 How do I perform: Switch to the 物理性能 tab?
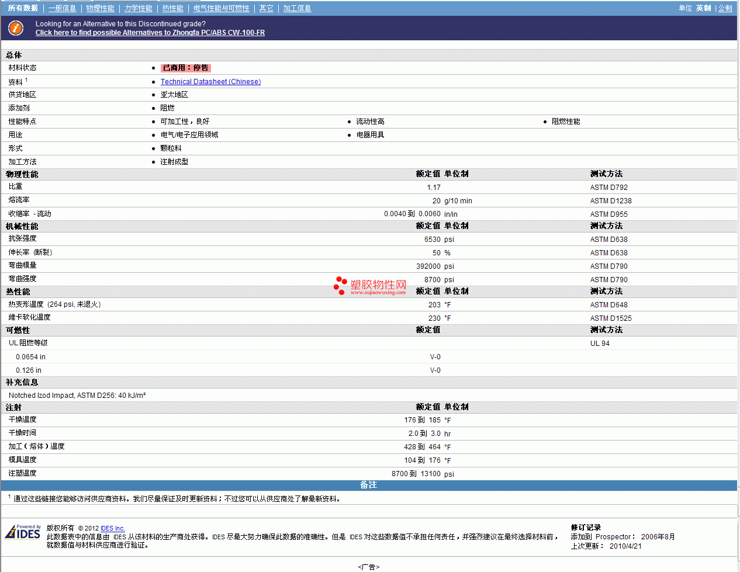tap(100, 8)
